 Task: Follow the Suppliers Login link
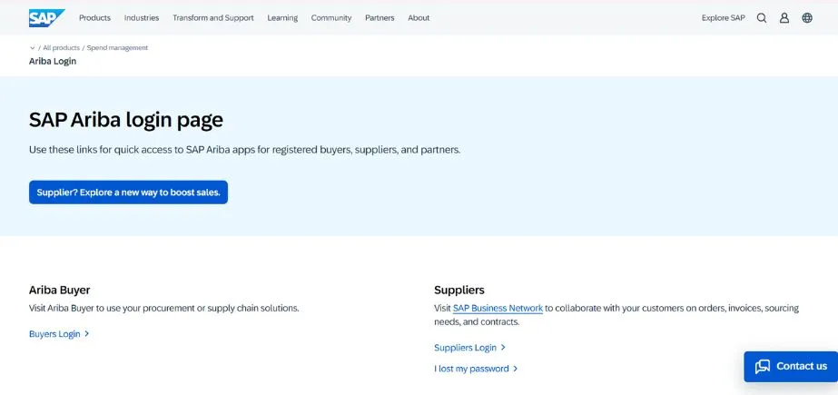(466, 348)
